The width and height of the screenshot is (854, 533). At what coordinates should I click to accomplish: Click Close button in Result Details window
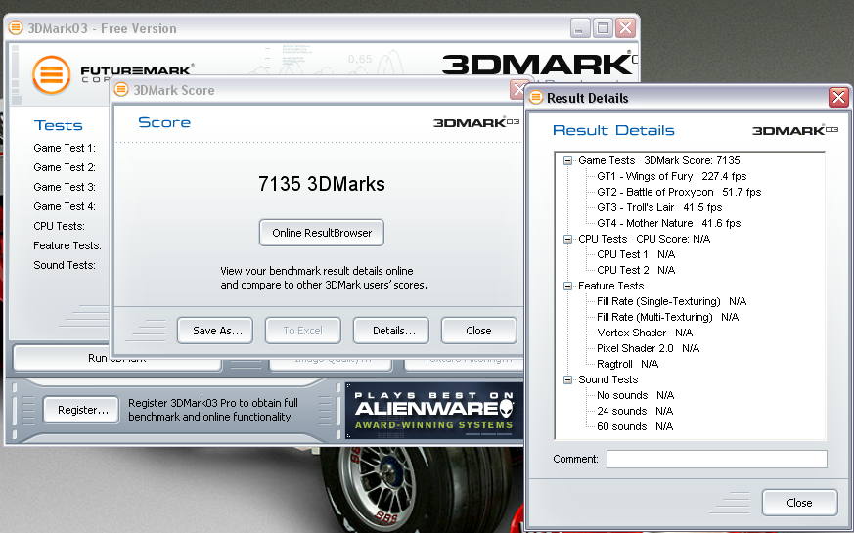(x=799, y=503)
